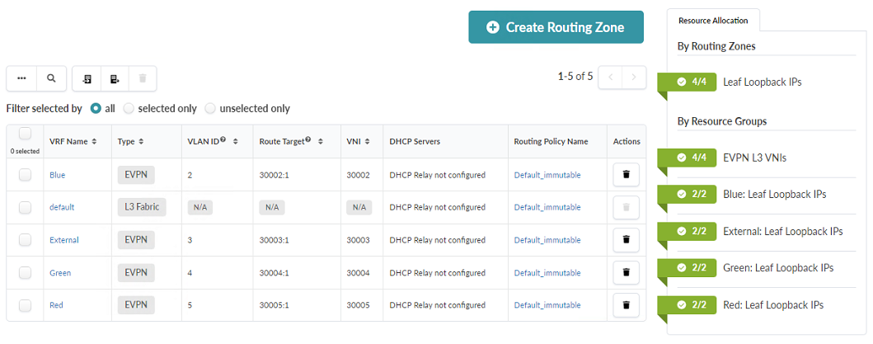873x344 pixels.
Task: Open the Resource Allocation tab
Action: point(713,21)
